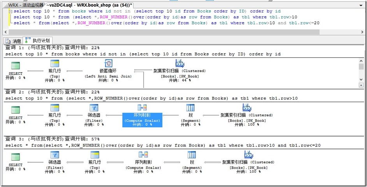Click the query 2 statement text in the plan
Screen dimensions: 367x187
pyautogui.click(x=151, y=98)
